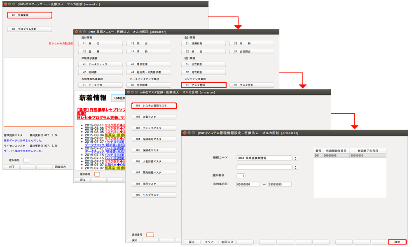Click the 管理コード combo box text field
Image resolution: width=412 pixels, height=247 pixels.
265,158
